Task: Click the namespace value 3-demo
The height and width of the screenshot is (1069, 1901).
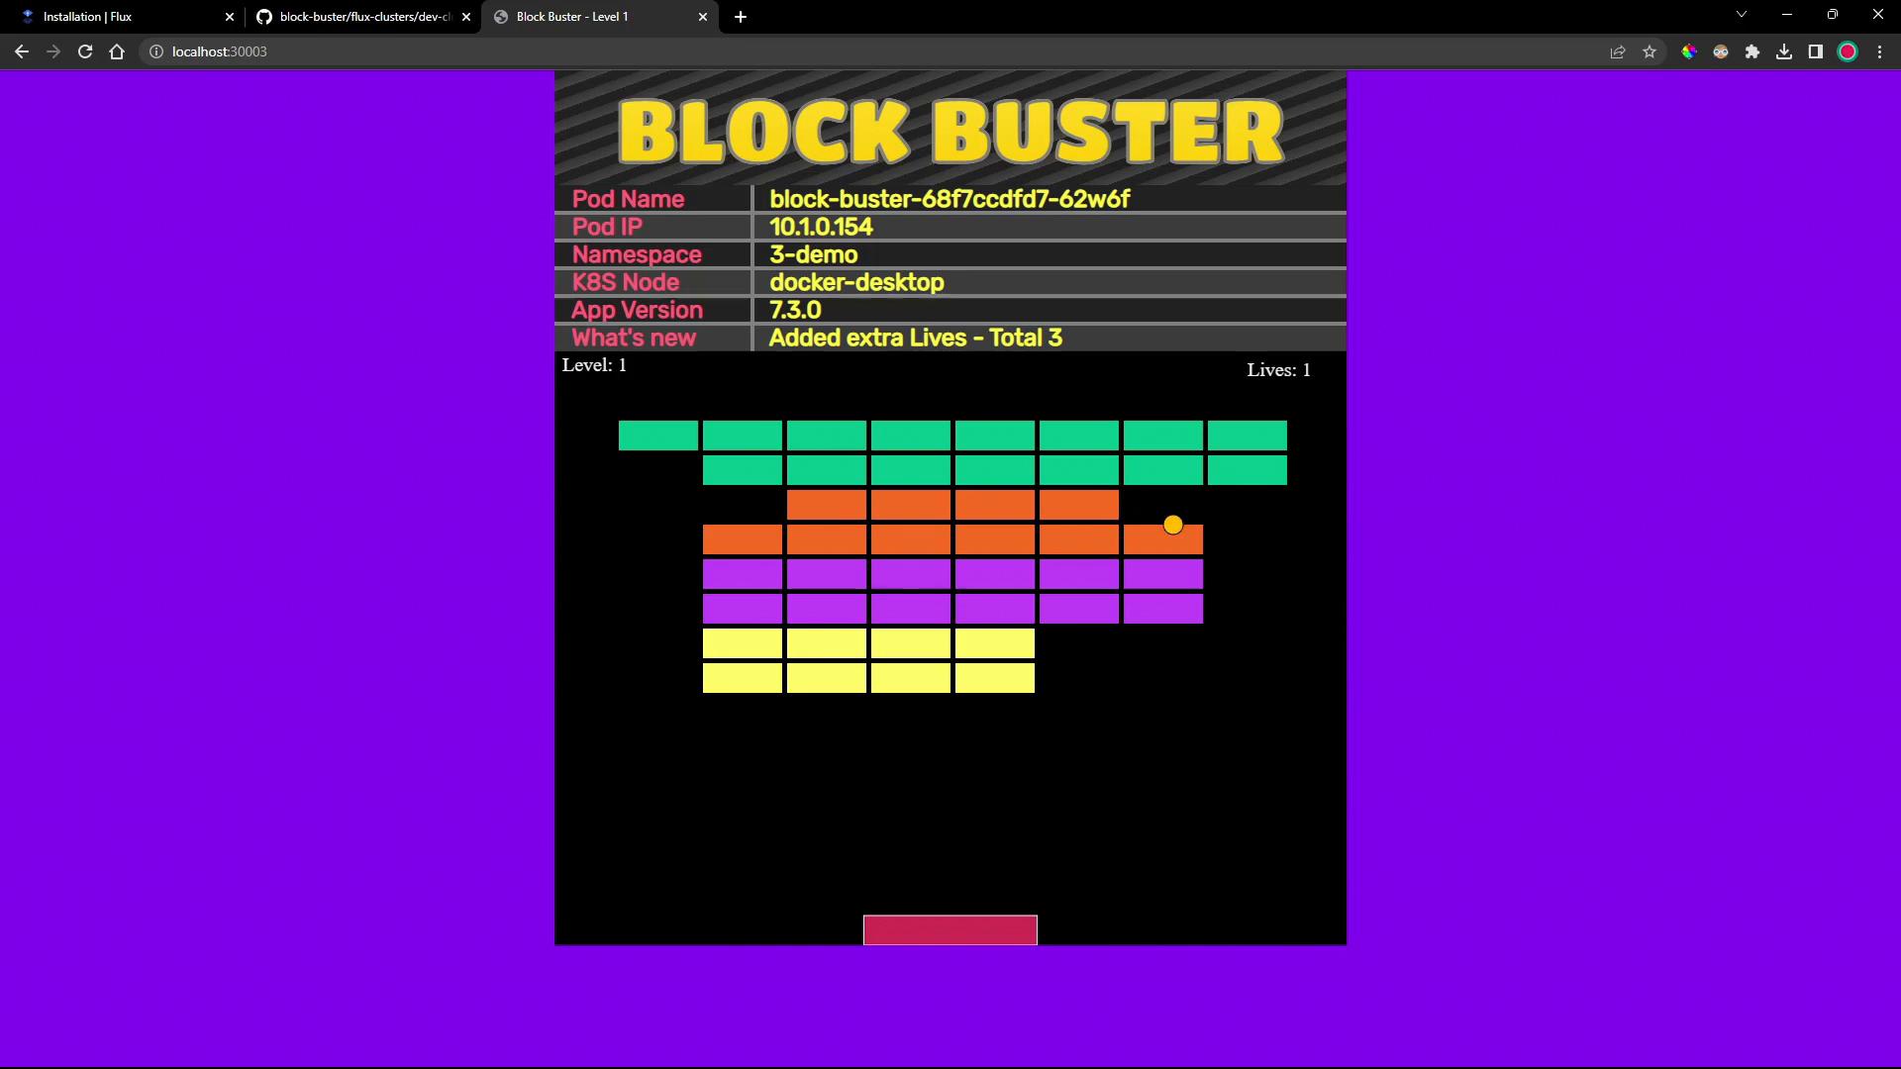Action: click(813, 254)
